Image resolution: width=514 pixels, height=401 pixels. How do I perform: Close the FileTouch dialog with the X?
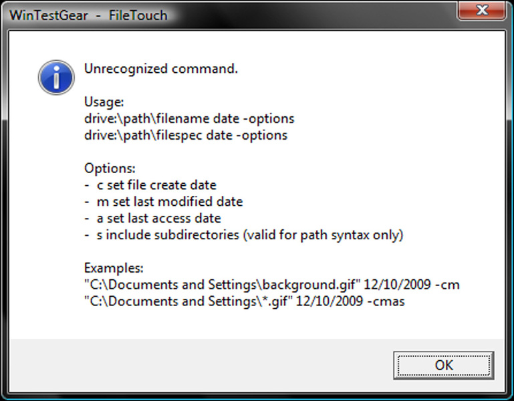481,11
